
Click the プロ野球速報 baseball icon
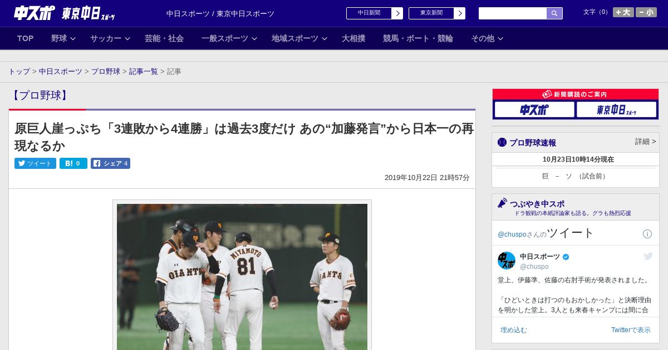(502, 142)
